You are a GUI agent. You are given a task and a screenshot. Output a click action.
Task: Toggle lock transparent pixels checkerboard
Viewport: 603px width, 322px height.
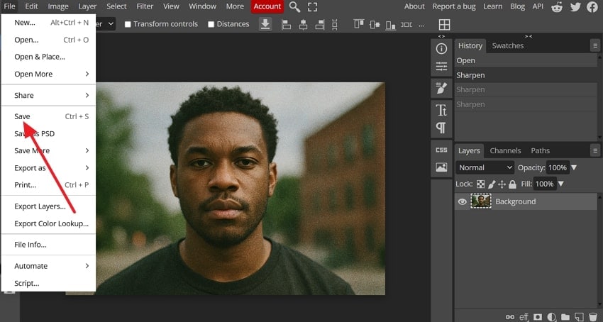tap(480, 184)
